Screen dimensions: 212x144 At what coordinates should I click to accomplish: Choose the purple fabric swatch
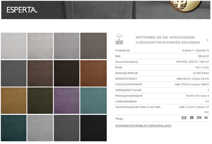pos(67,101)
